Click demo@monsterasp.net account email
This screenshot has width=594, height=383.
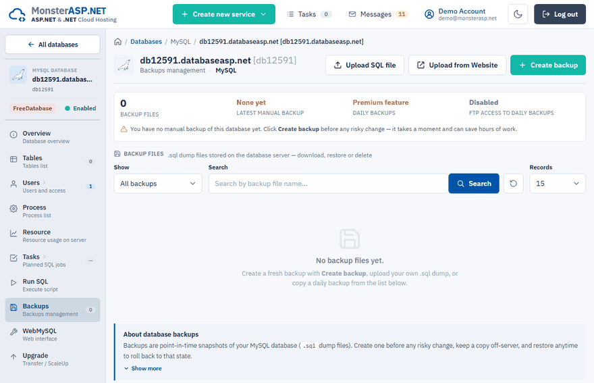pyautogui.click(x=468, y=18)
